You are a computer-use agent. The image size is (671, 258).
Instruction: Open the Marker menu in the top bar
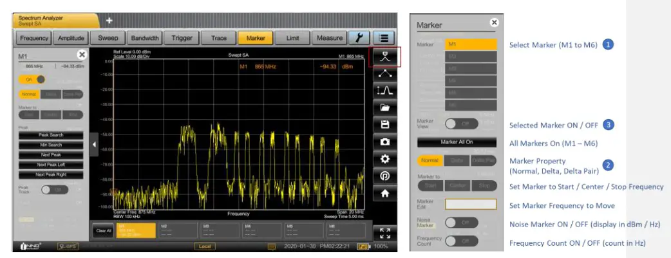click(x=256, y=38)
